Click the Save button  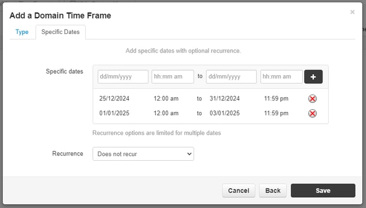point(323,190)
